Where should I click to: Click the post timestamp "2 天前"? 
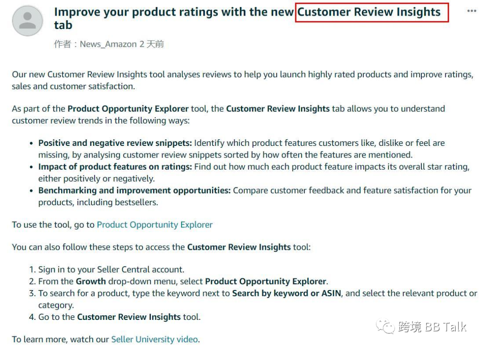pos(152,44)
